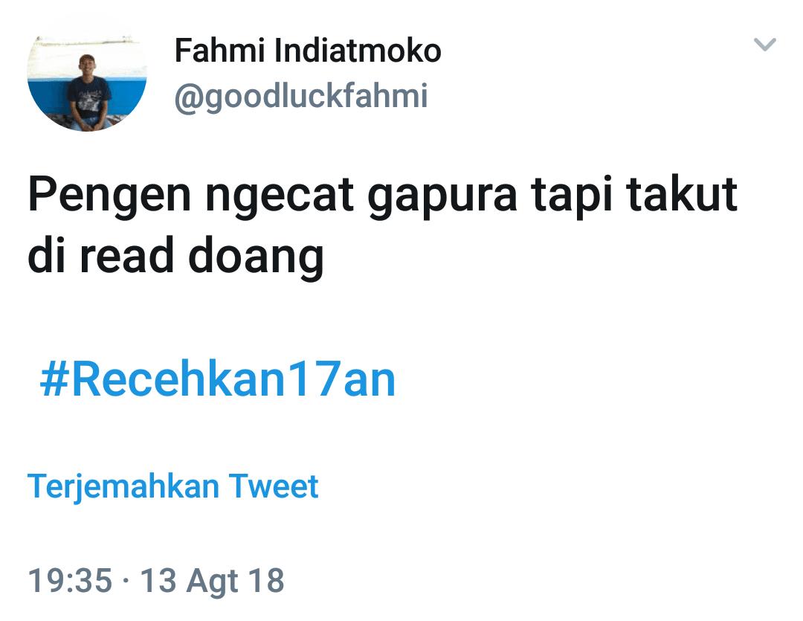The width and height of the screenshot is (803, 621).
Task: Click the second tweet line 'di read doang'
Action: pos(175,257)
